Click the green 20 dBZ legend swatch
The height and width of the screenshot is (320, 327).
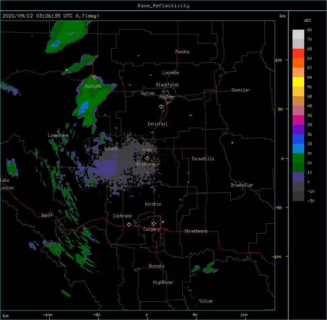point(298,158)
